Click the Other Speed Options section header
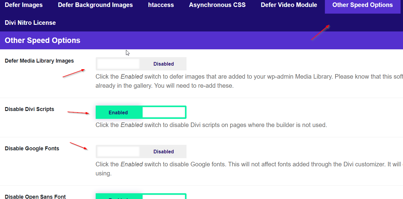The width and height of the screenshot is (403, 199). pyautogui.click(x=42, y=40)
